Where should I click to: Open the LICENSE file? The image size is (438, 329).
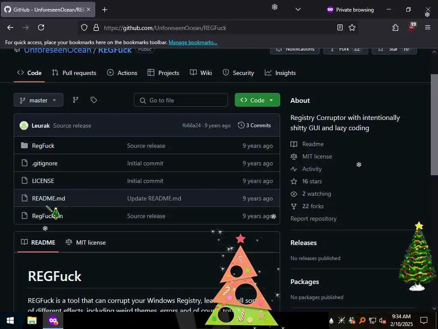[43, 181]
